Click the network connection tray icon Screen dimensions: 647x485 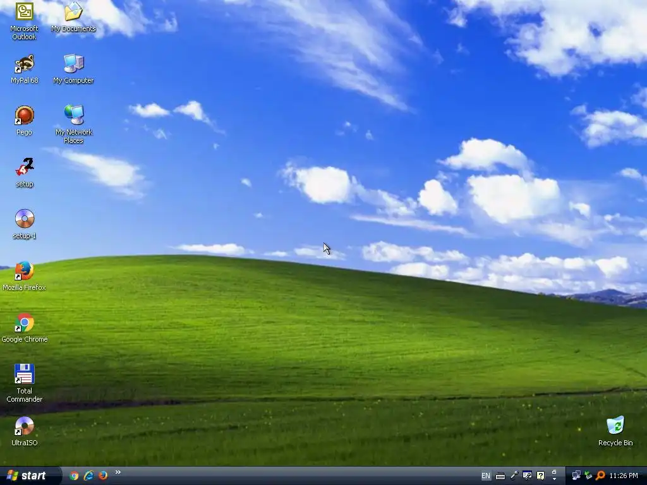[576, 476]
